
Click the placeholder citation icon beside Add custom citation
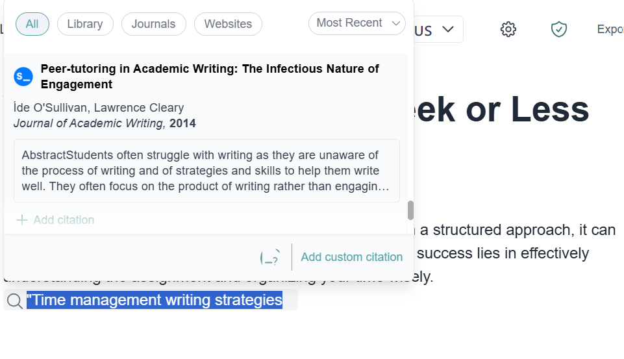tap(271, 257)
